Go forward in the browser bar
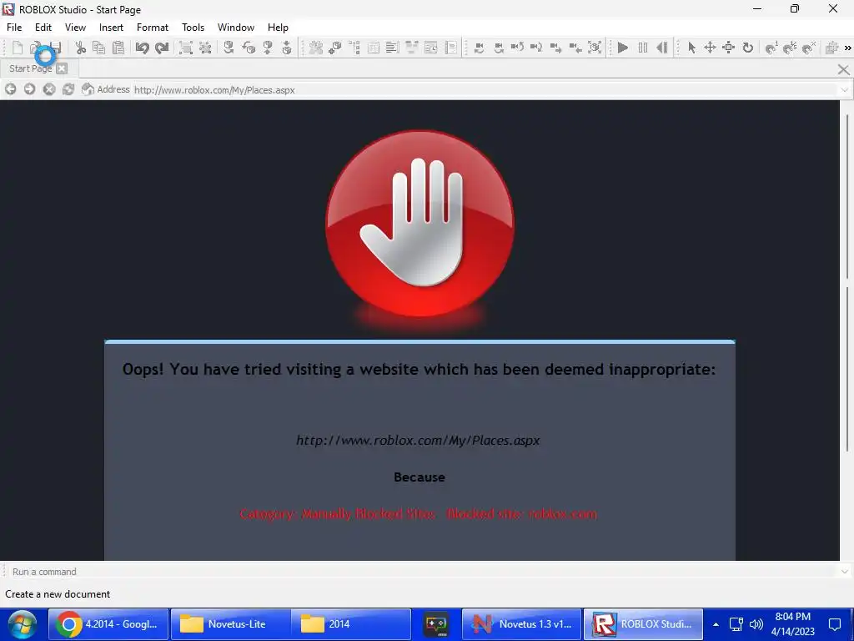The image size is (854, 641). 29,89
